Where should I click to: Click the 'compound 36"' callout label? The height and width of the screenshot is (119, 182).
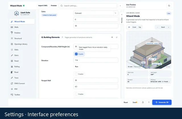[x=157, y=64]
